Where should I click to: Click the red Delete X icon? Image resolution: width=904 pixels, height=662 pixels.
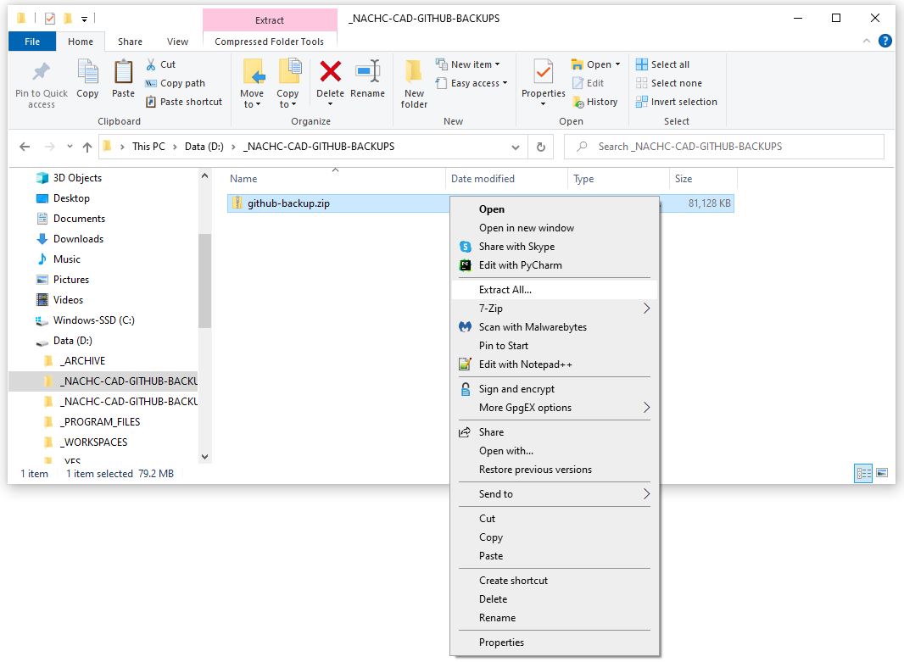(x=331, y=71)
